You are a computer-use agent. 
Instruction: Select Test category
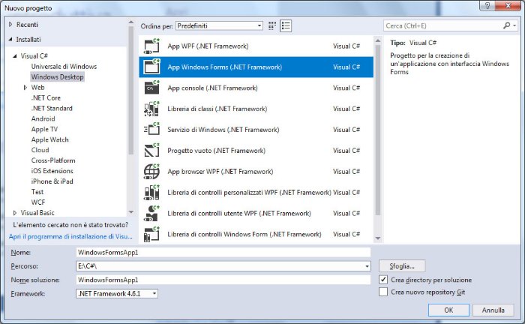(37, 192)
